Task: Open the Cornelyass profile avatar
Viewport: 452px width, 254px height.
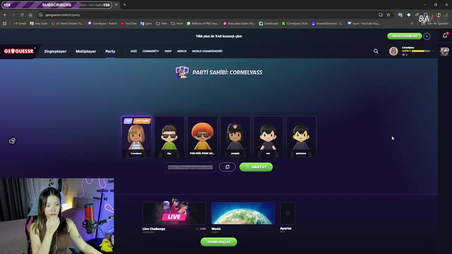Action: (x=393, y=52)
